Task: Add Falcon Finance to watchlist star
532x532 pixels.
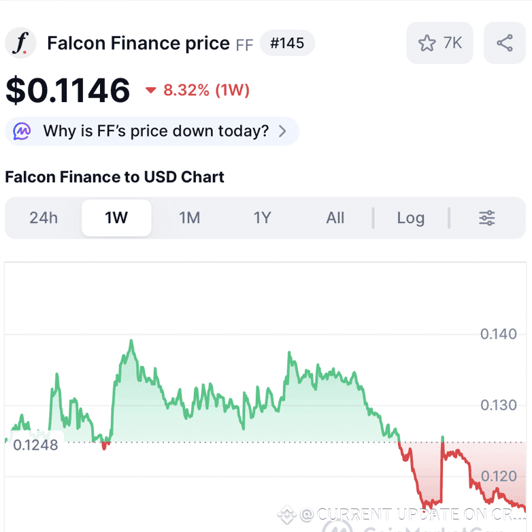Action: click(427, 44)
